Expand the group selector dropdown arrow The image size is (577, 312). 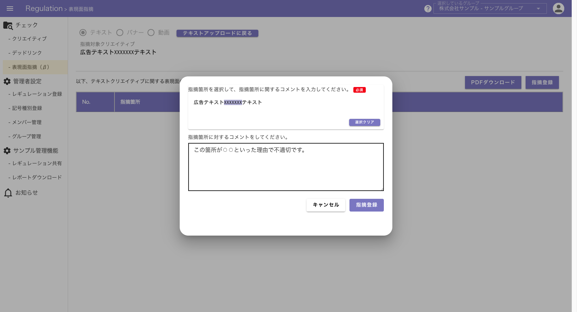pyautogui.click(x=538, y=8)
